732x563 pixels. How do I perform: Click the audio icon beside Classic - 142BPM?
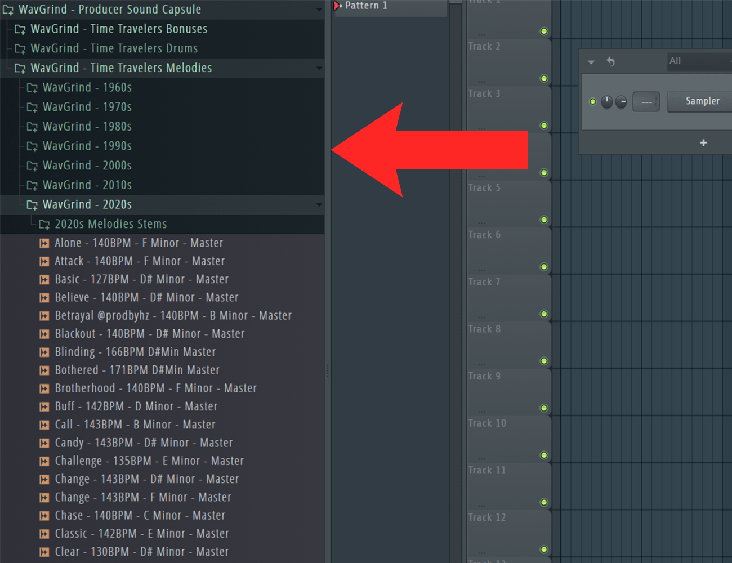pyautogui.click(x=44, y=534)
